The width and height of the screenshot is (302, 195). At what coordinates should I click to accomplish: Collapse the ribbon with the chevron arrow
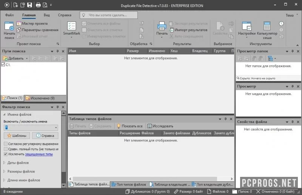pyautogui.click(x=297, y=45)
